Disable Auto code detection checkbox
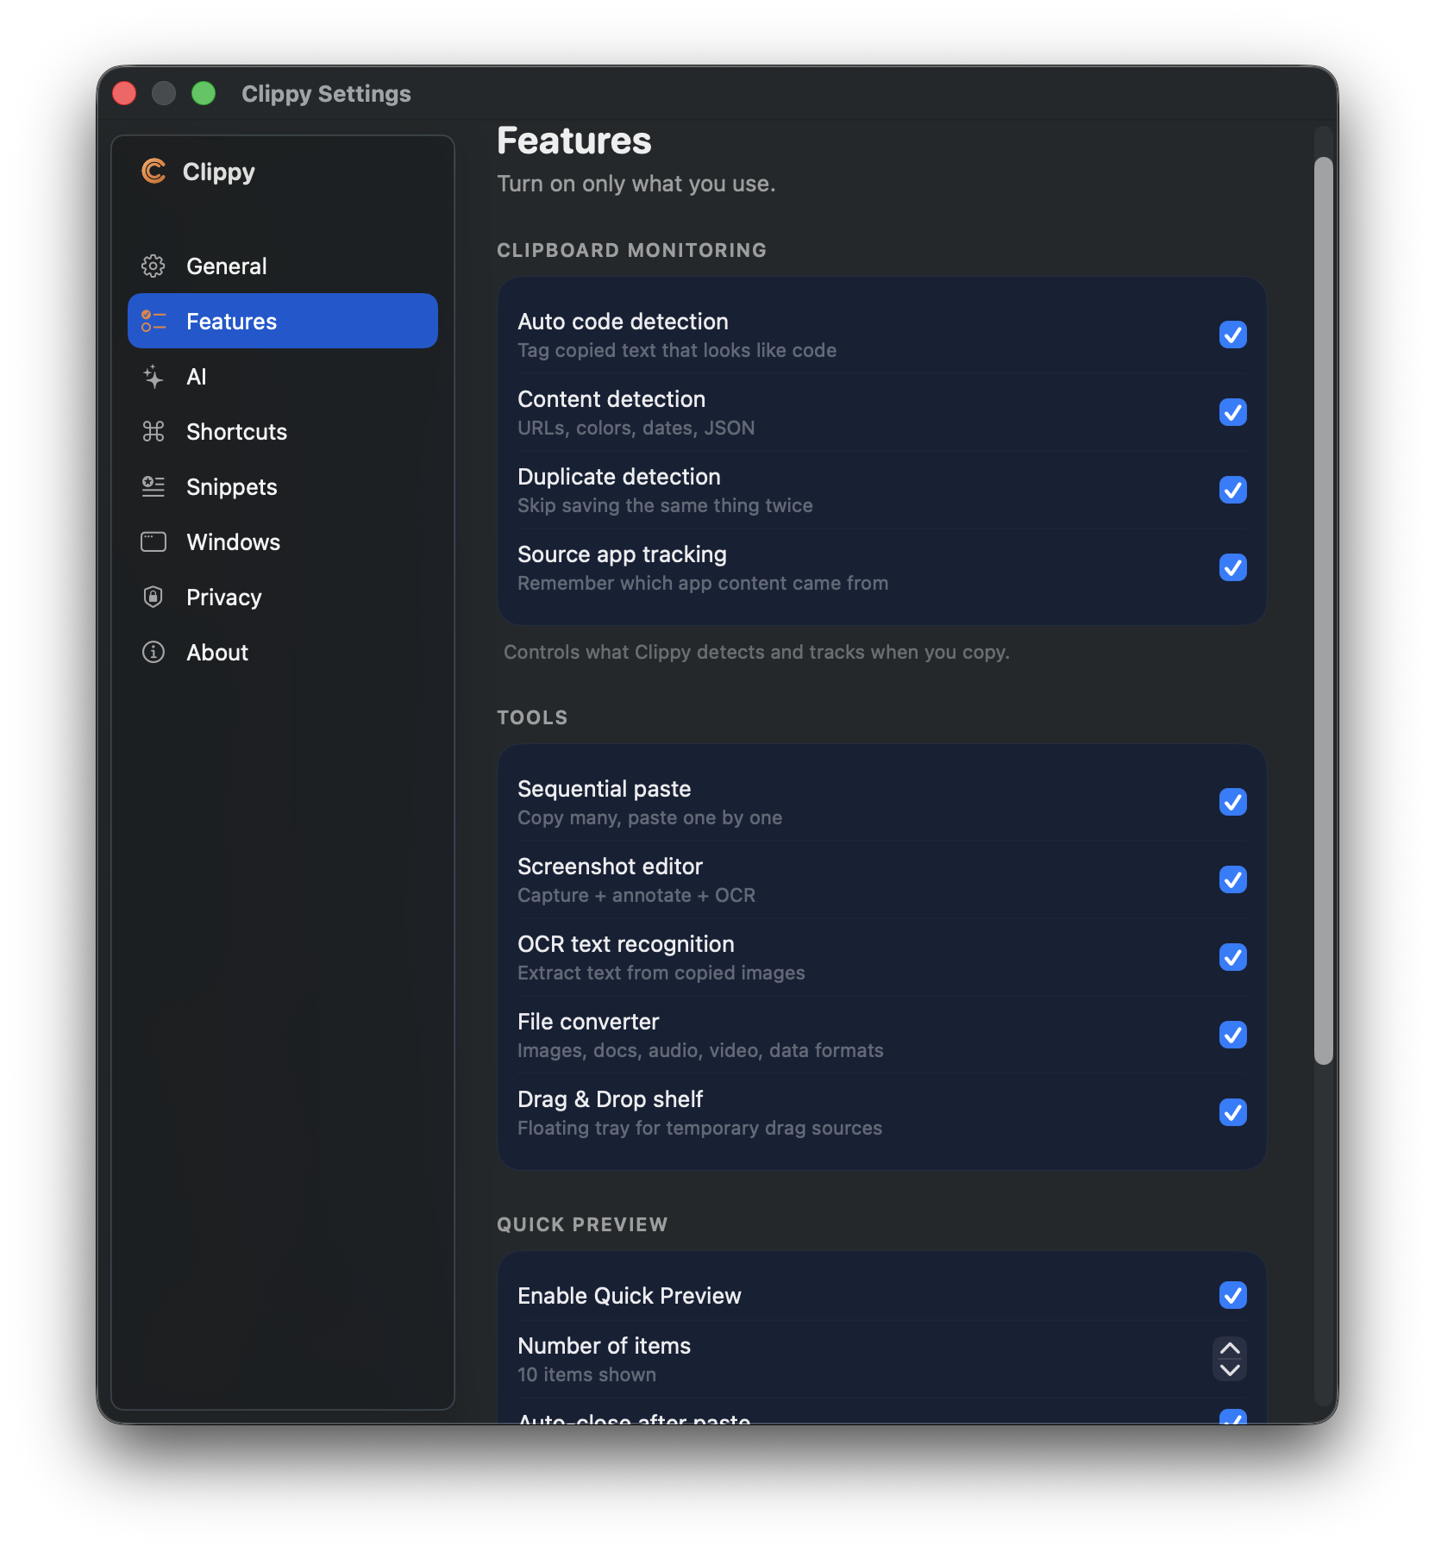Viewport: 1435px width, 1552px height. [x=1233, y=335]
